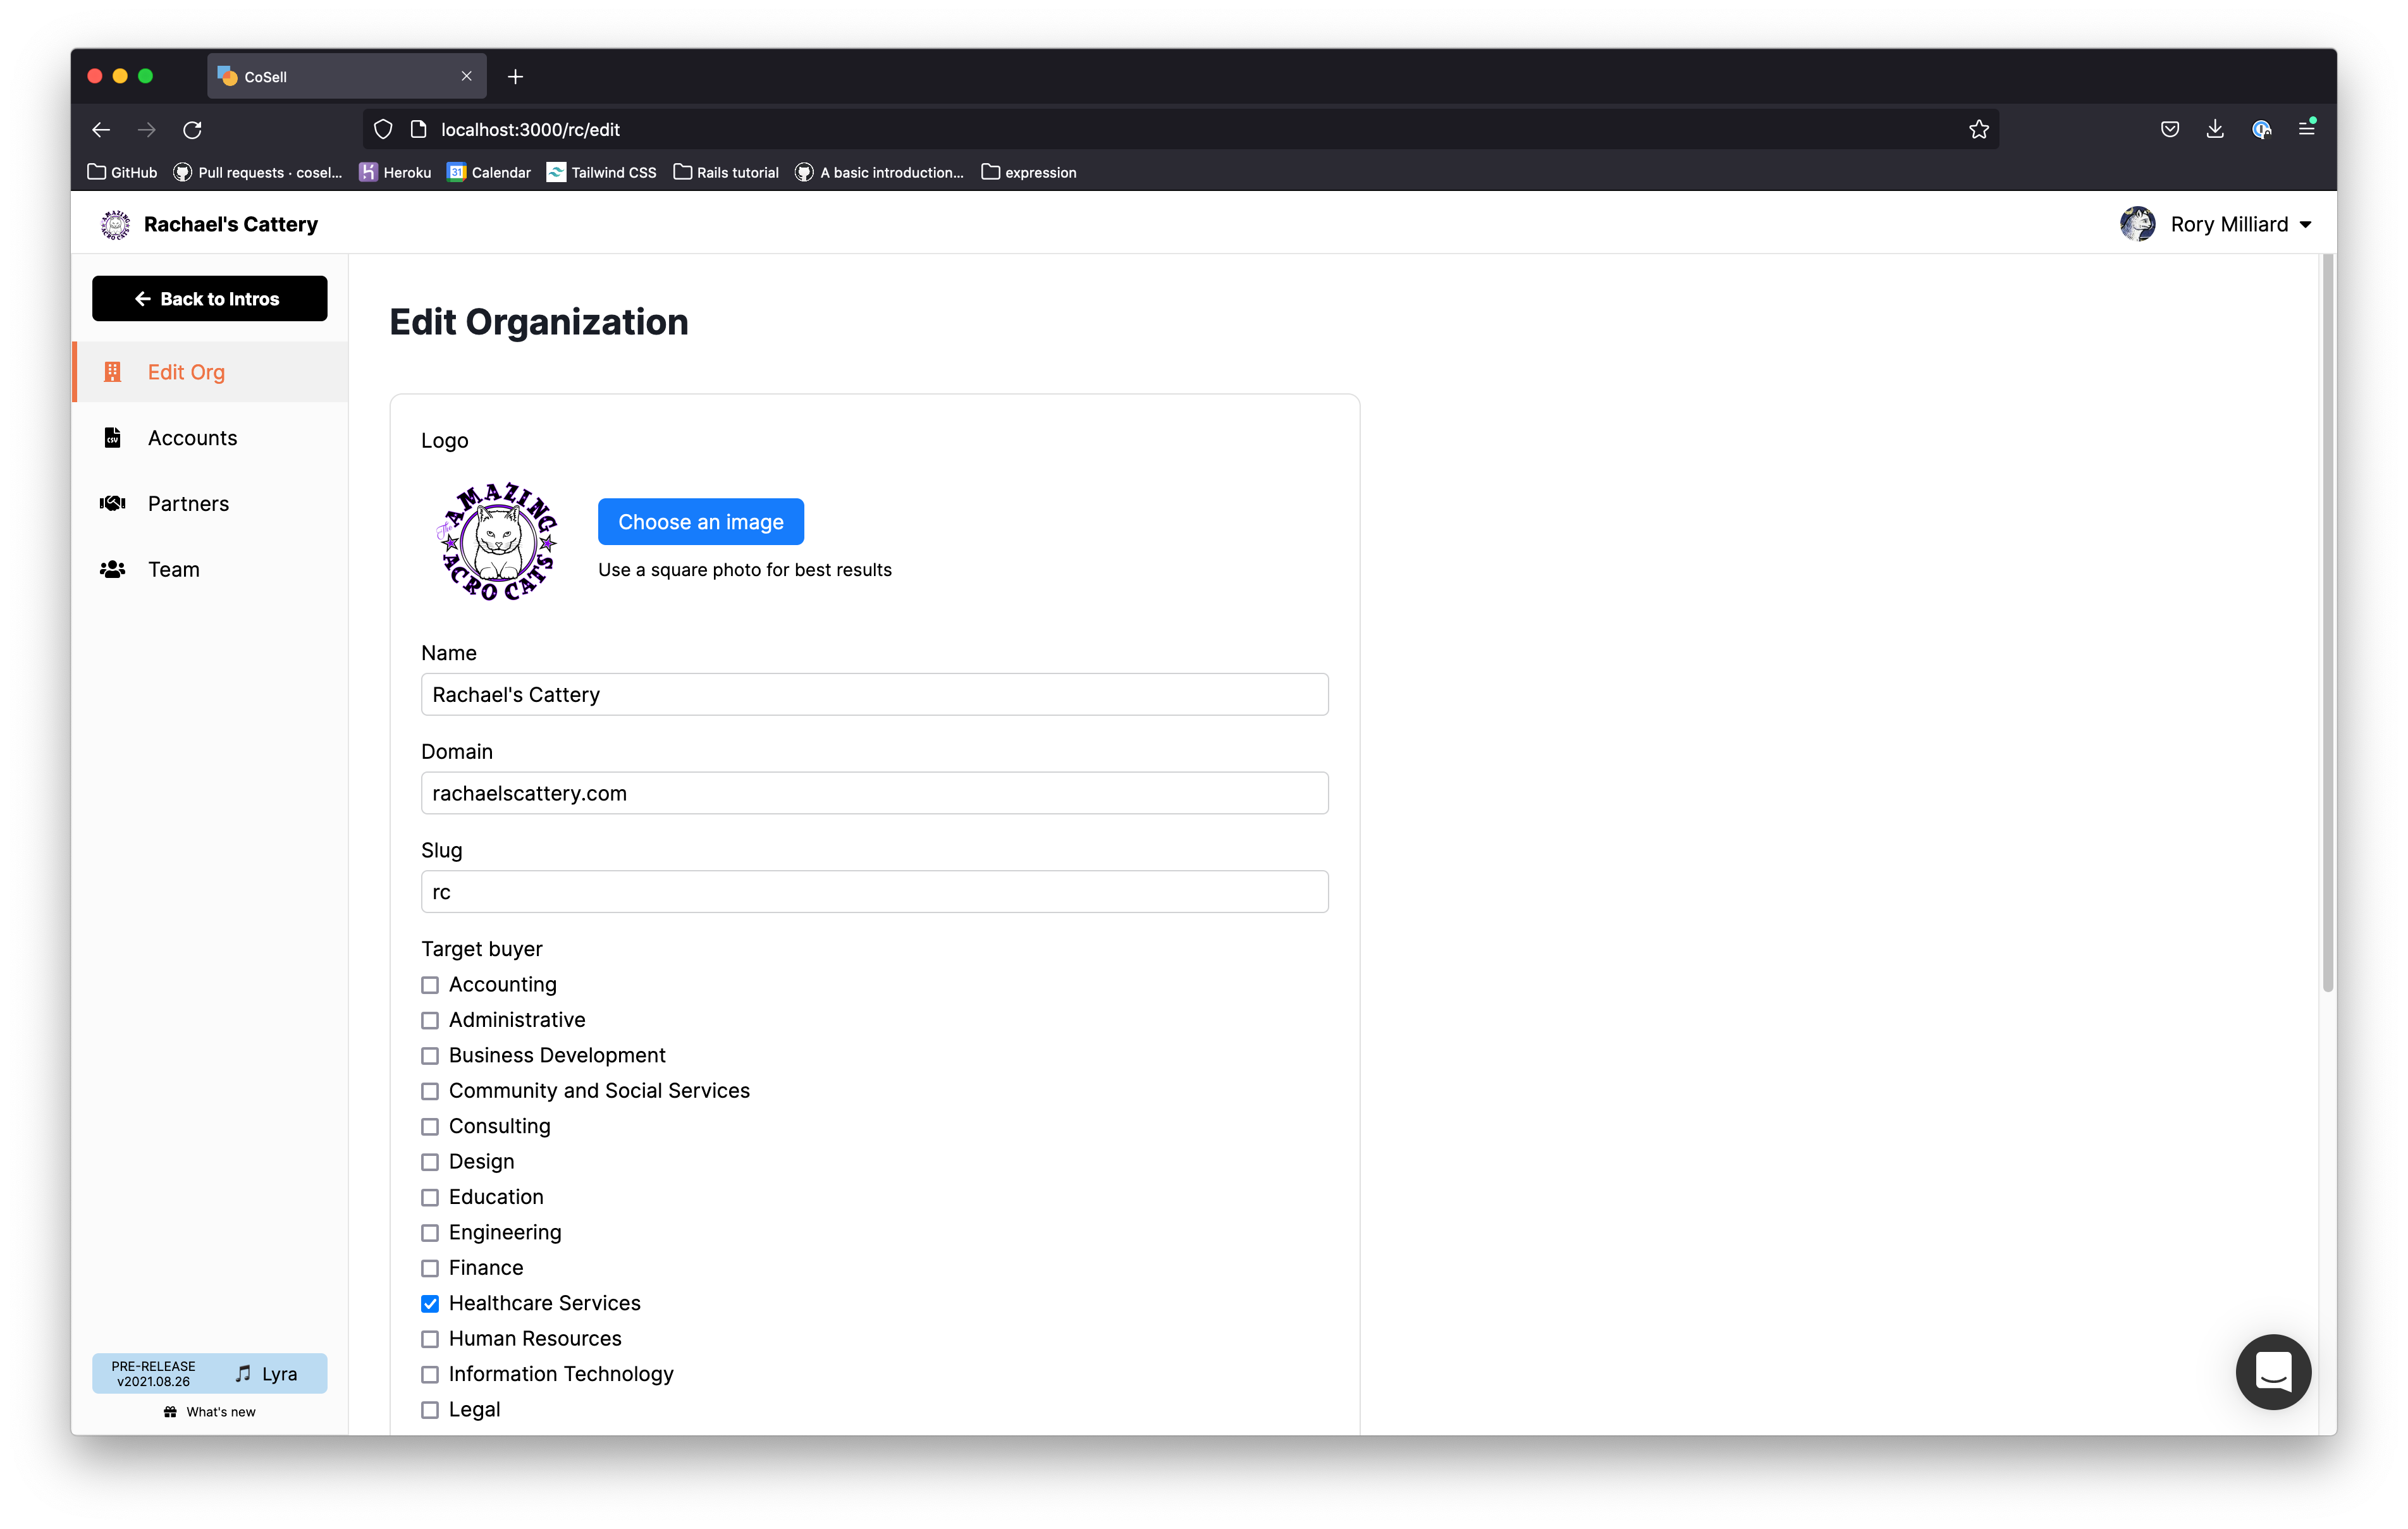Open the Partners sidebar item

point(211,504)
